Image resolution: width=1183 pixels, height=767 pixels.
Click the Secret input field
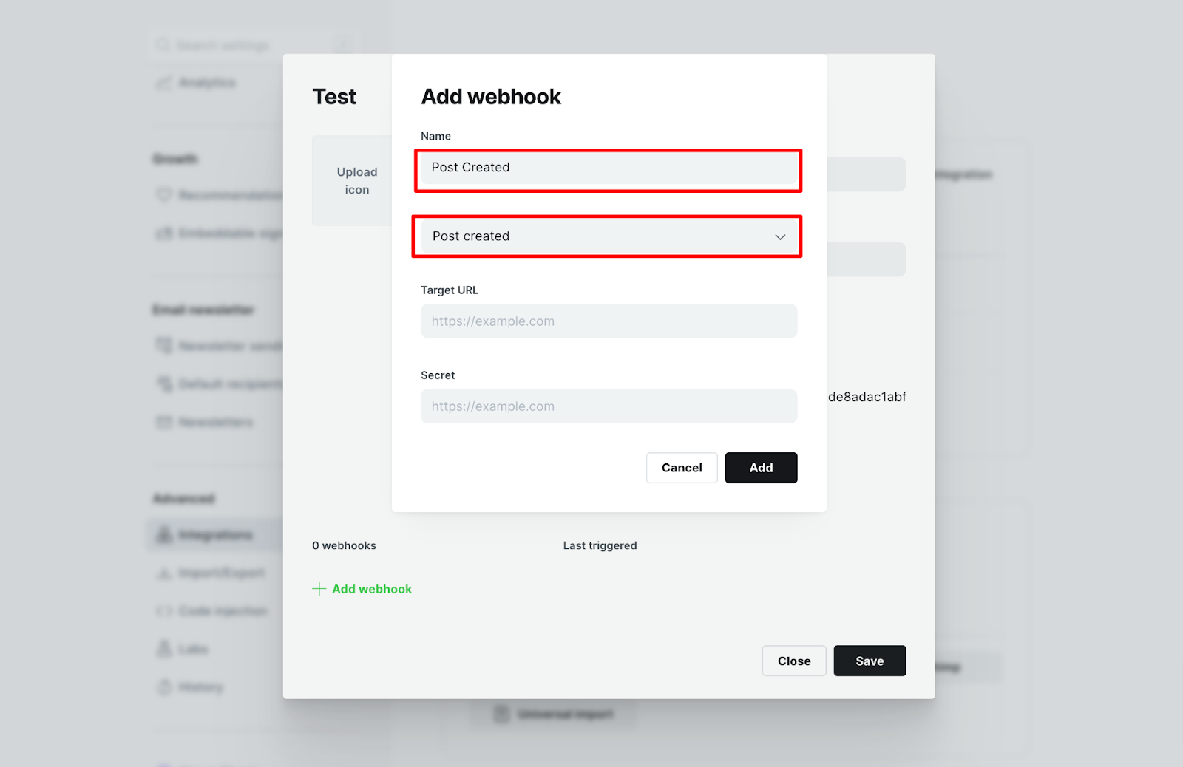(x=609, y=406)
